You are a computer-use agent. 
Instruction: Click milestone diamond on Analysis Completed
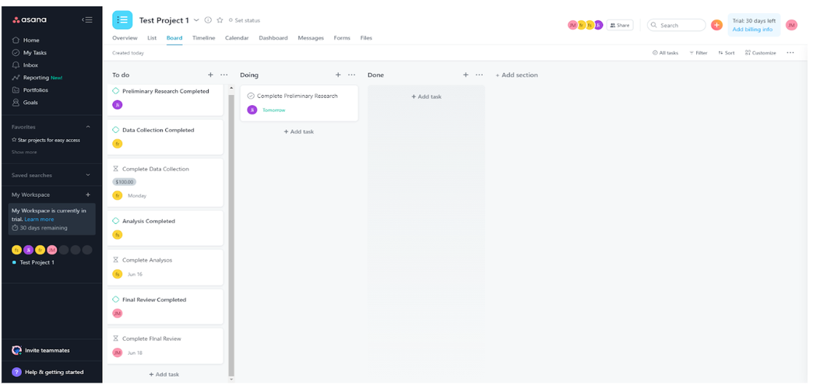(x=116, y=221)
